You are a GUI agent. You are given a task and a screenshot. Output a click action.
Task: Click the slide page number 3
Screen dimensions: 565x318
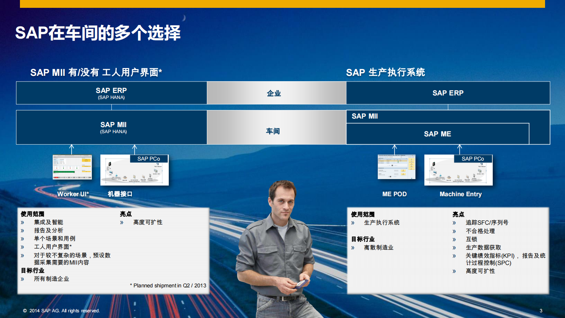click(x=541, y=311)
